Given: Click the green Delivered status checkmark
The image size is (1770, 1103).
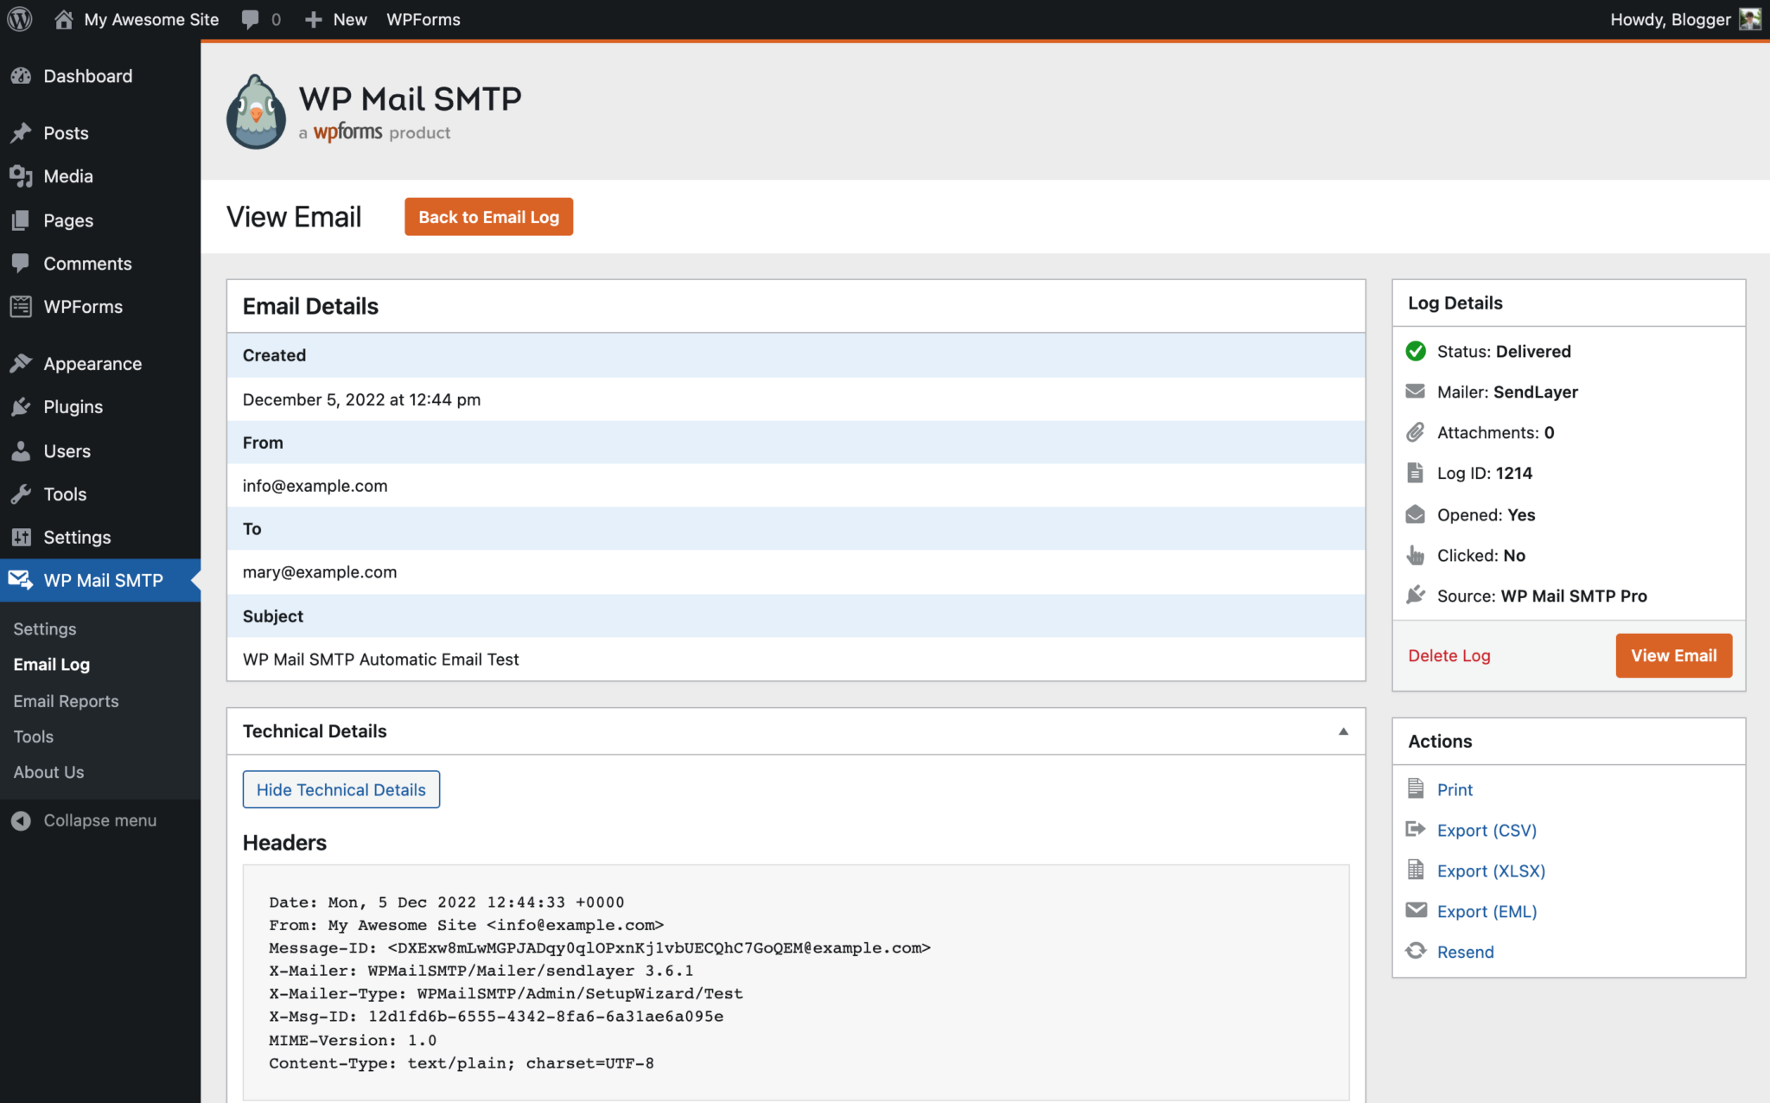Looking at the screenshot, I should pos(1415,351).
